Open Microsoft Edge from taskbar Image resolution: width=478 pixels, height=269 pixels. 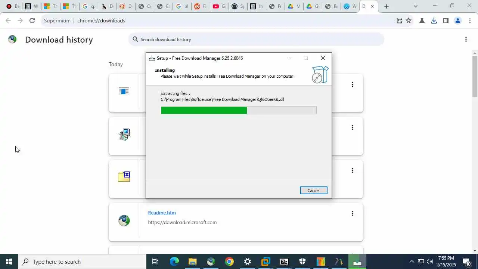tap(174, 262)
